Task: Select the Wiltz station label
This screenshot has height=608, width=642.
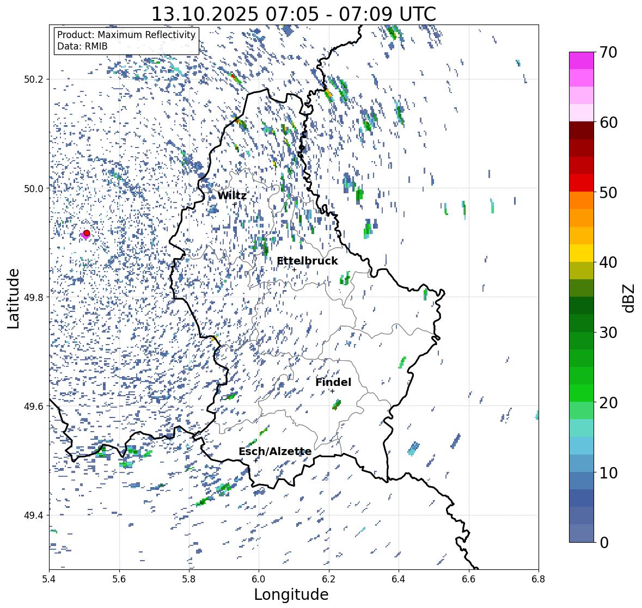Action: 232,195
